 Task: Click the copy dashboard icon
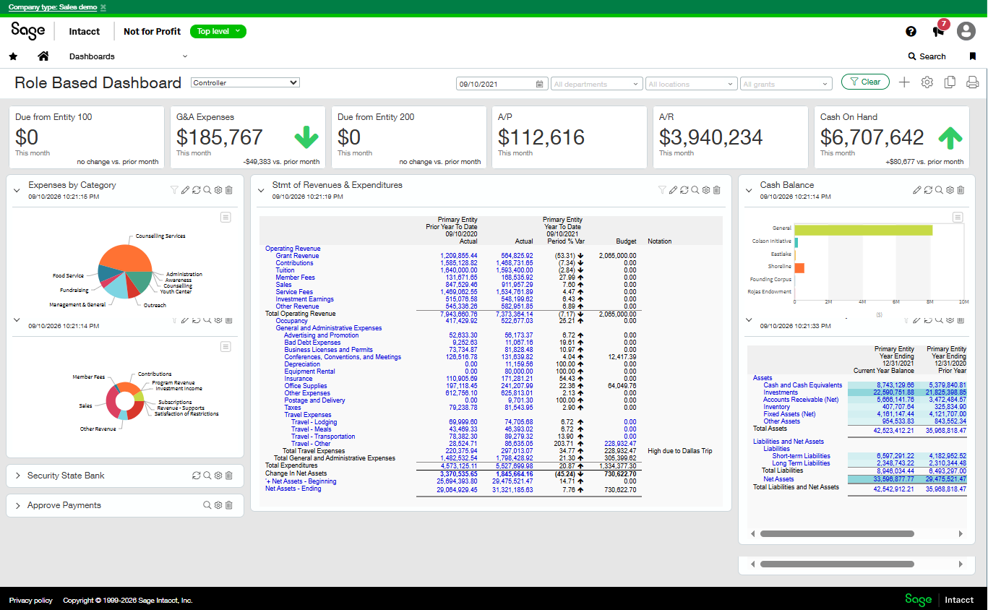(x=950, y=82)
